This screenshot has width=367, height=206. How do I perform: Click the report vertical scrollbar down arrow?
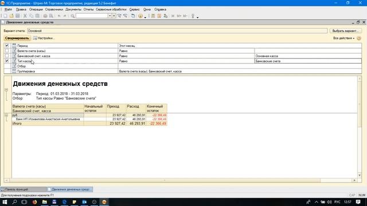point(360,176)
